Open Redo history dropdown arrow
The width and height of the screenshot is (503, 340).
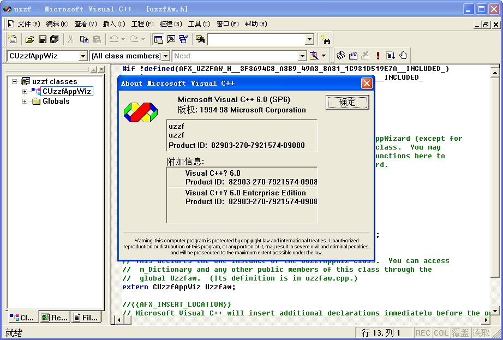(x=143, y=39)
